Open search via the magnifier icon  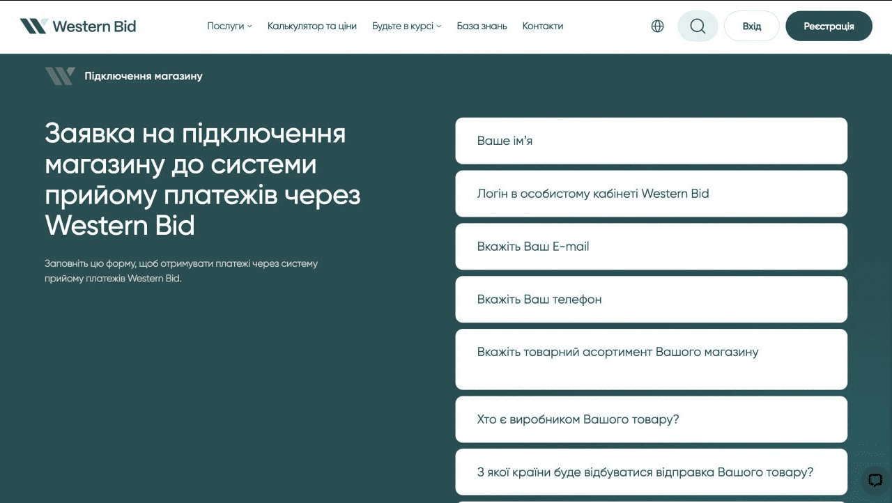pyautogui.click(x=697, y=26)
